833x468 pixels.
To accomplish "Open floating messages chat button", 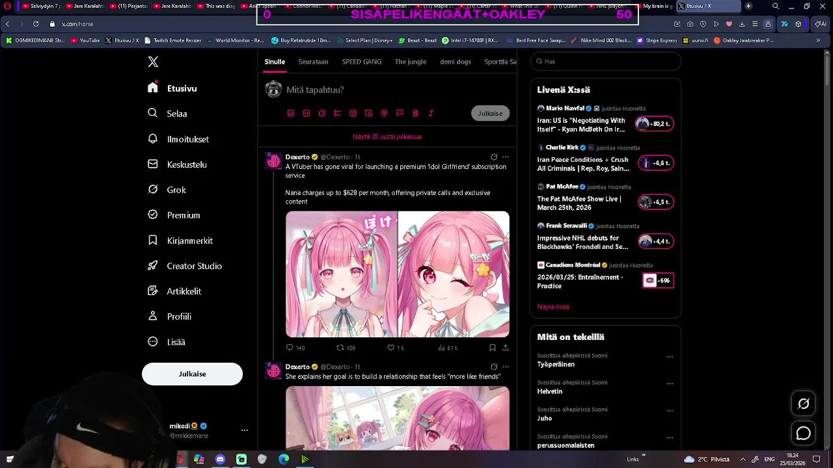I will pos(804,433).
